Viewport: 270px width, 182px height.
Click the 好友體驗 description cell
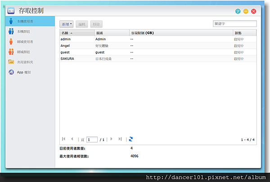click(x=102, y=45)
